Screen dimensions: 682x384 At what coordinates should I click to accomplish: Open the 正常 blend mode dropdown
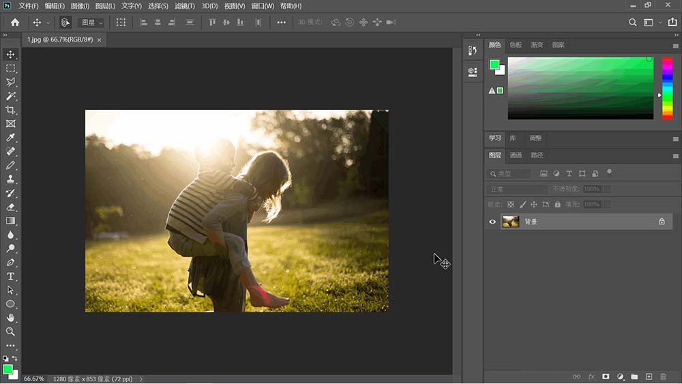(518, 189)
